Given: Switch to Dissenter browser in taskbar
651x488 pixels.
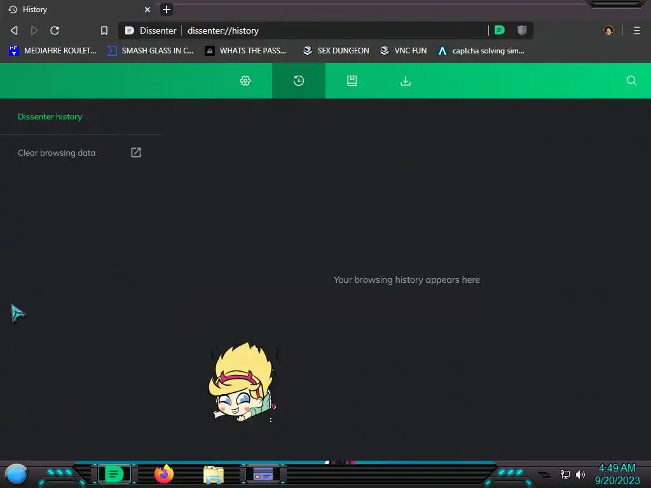Looking at the screenshot, I should [114, 474].
